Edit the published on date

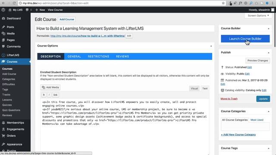tap(223, 84)
